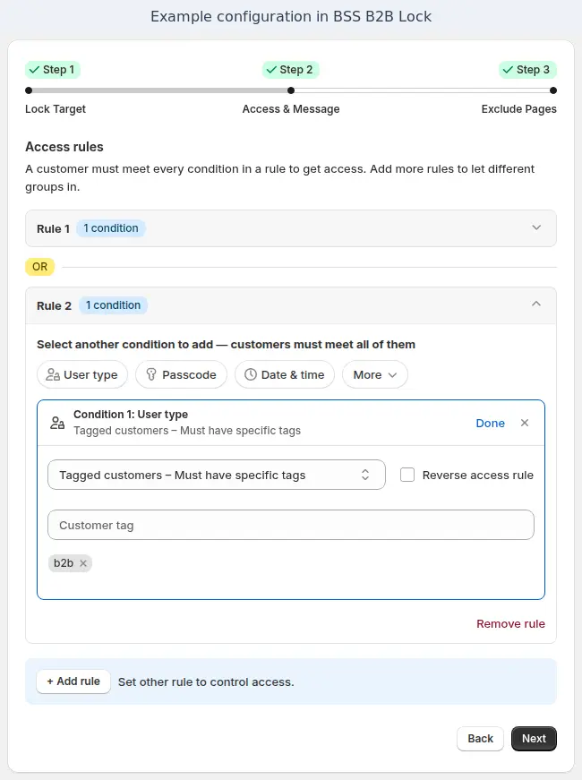Screen dimensions: 582x780
Task: Tick the Reverse access rule checkbox
Action: (407, 475)
